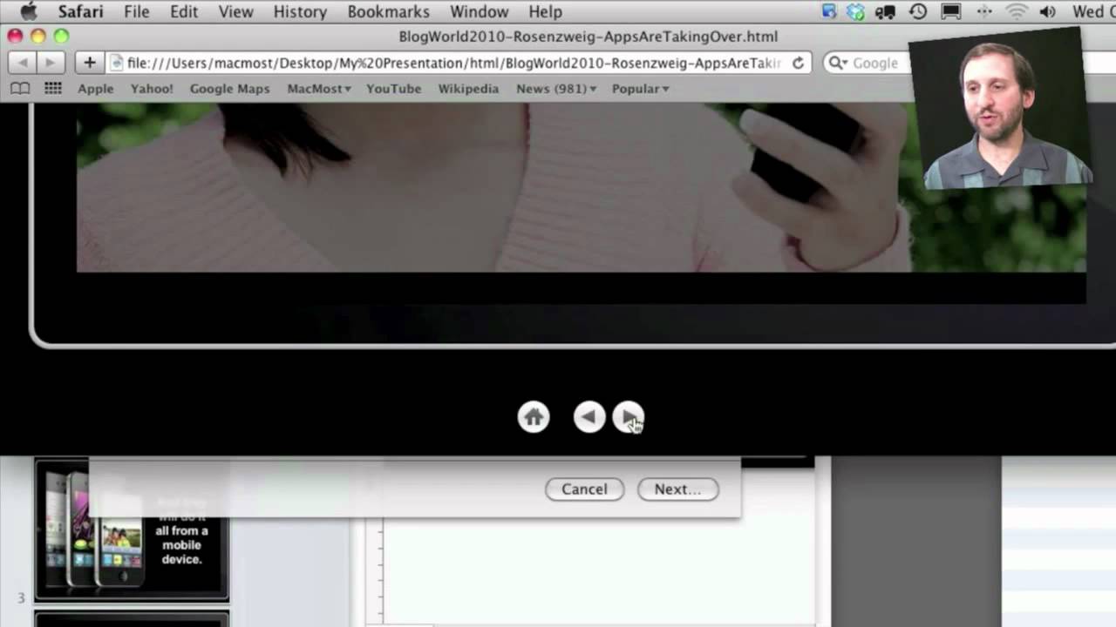Open the volume control in menu bar

tap(1048, 11)
